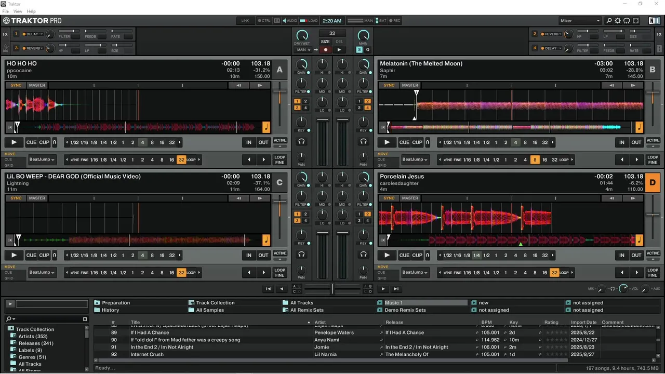Toggle the headphone cruise mode icon in the header
The width and height of the screenshot is (665, 374).
click(x=627, y=21)
